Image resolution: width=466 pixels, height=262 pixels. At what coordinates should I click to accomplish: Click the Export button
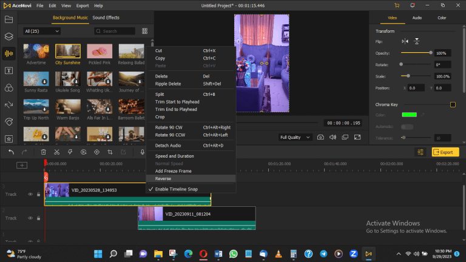445,152
